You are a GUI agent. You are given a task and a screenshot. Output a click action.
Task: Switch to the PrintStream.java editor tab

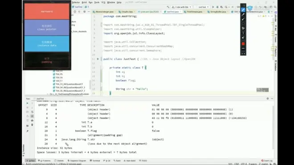pos(194,12)
